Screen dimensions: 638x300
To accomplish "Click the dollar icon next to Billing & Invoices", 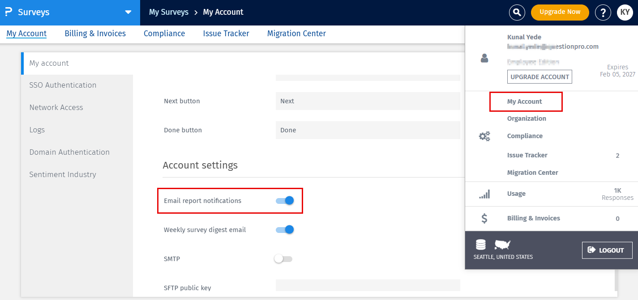I will coord(484,218).
